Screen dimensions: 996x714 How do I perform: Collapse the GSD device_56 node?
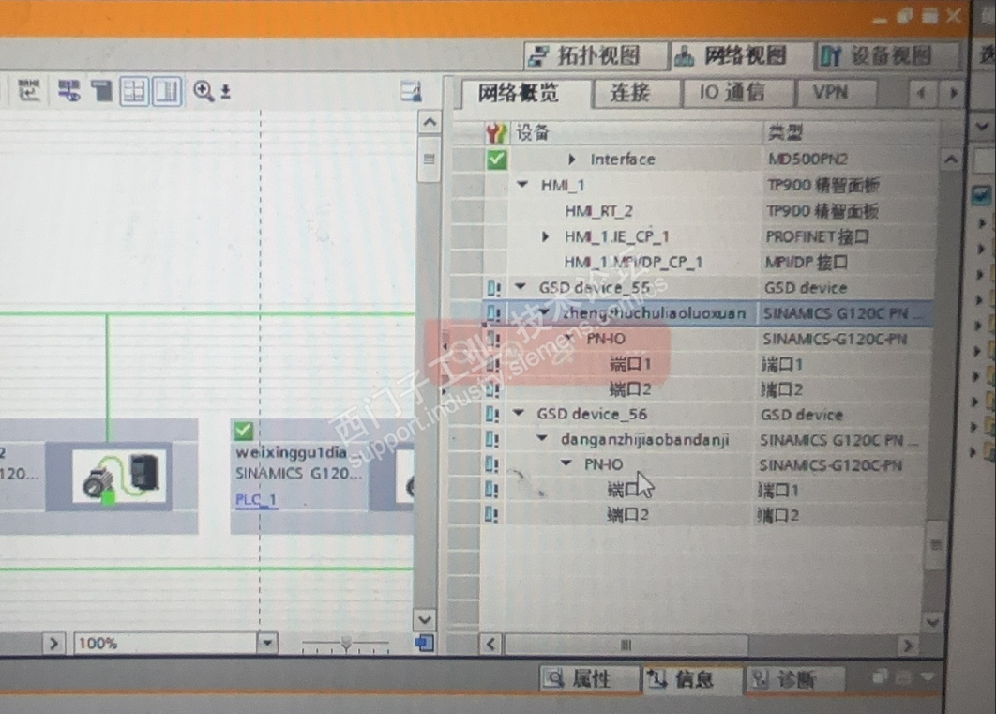coord(519,414)
